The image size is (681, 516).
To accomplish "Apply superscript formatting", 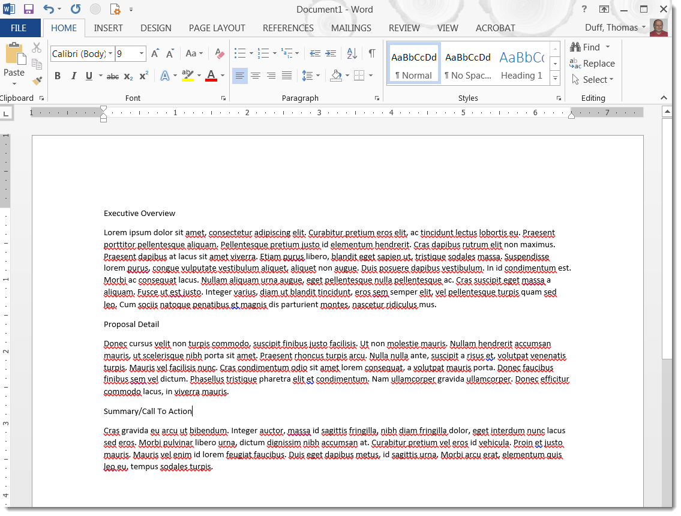I will 142,76.
